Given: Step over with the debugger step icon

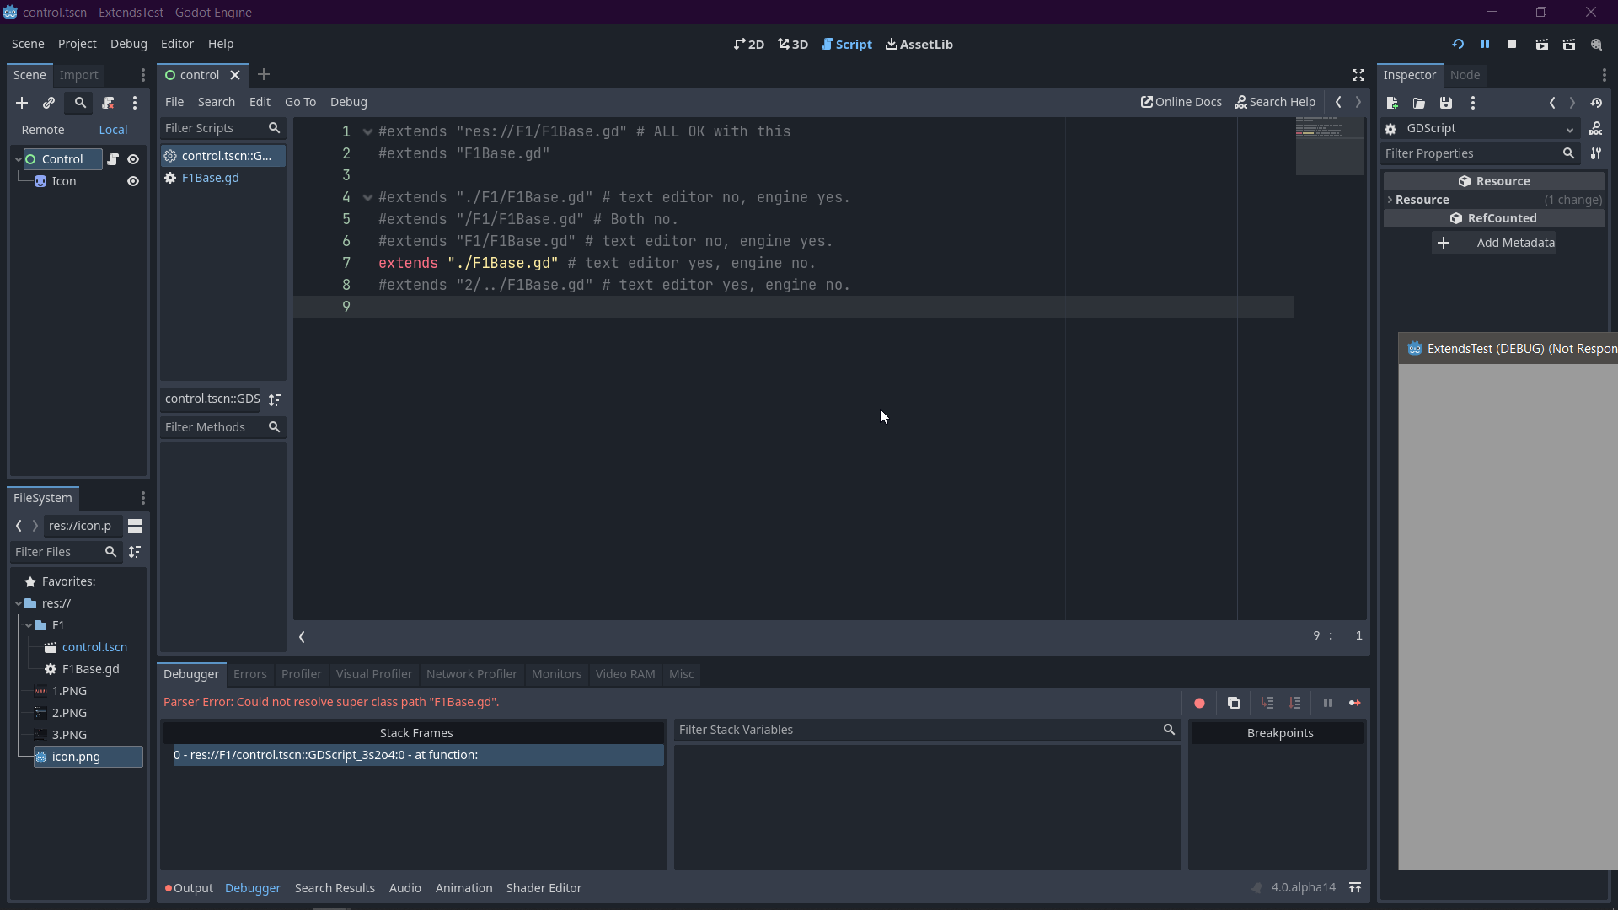Looking at the screenshot, I should 1296,703.
